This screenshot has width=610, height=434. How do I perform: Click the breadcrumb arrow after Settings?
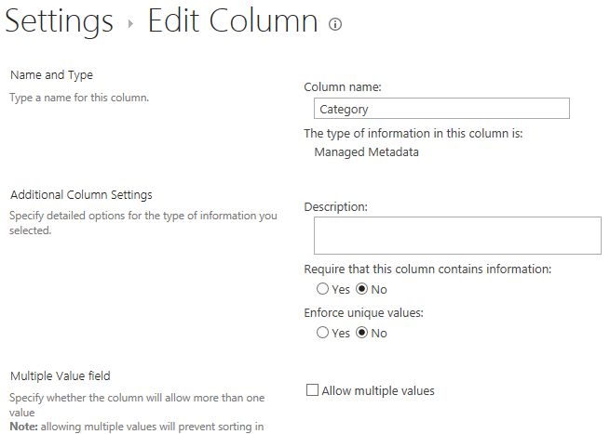(131, 25)
